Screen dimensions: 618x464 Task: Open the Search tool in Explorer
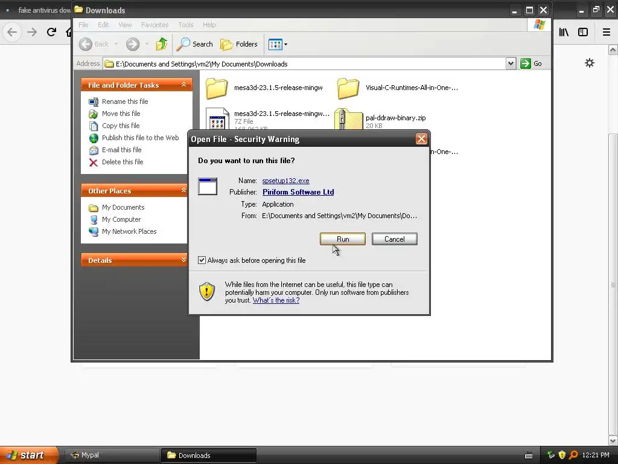(x=195, y=44)
